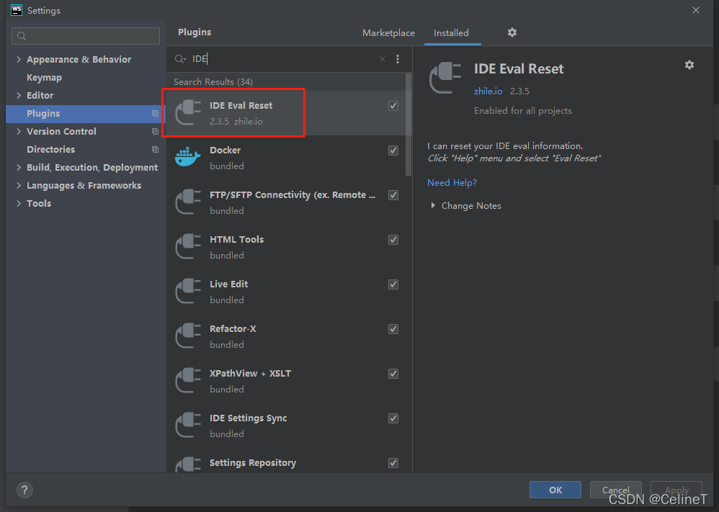Viewport: 719px width, 512px height.
Task: Expand Build, Execution, Deployment node
Action: tap(19, 167)
